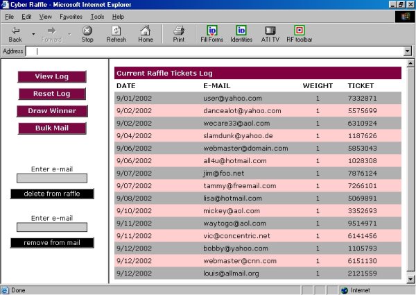416x295 pixels.
Task: Open the Edit menu
Action: coord(26,17)
